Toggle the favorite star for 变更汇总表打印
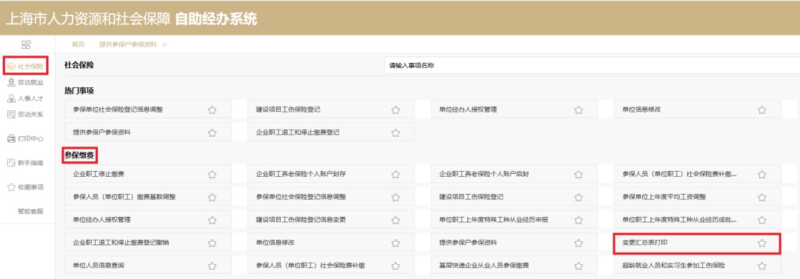This screenshot has width=800, height=279. pyautogui.click(x=761, y=243)
